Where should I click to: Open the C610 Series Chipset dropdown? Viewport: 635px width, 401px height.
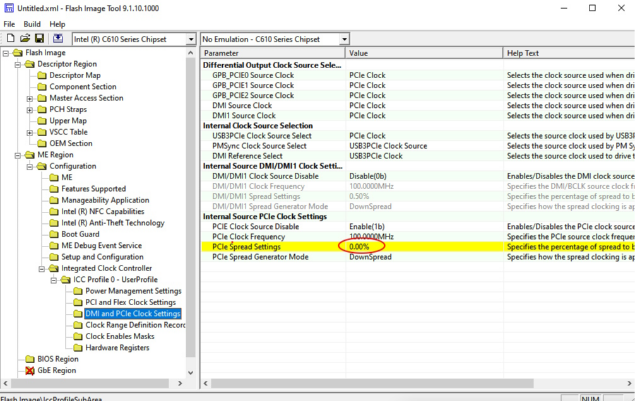coord(191,39)
